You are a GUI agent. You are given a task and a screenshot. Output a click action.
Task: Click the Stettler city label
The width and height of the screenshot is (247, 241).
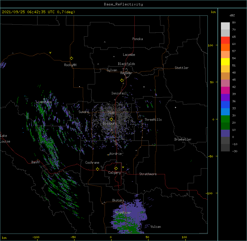(x=182, y=68)
